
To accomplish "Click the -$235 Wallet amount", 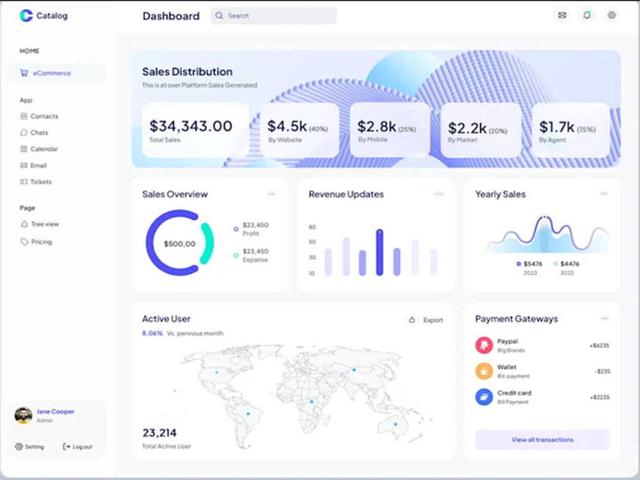I will pos(602,371).
